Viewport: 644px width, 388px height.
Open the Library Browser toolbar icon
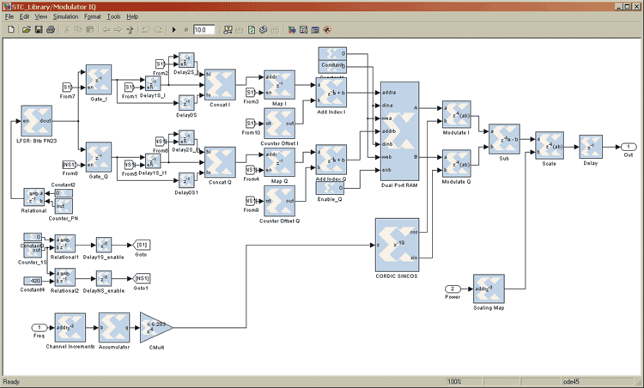(292, 30)
